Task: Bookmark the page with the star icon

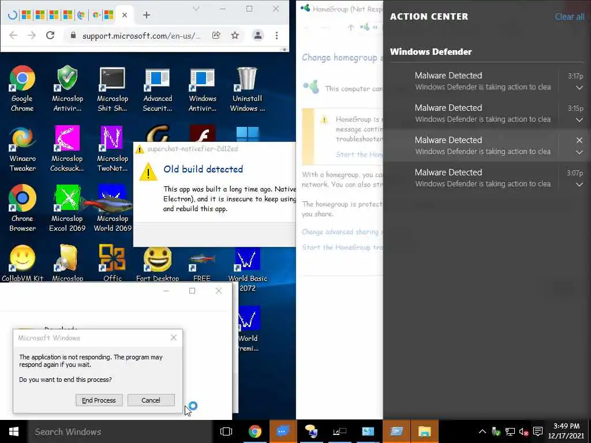Action: click(235, 35)
